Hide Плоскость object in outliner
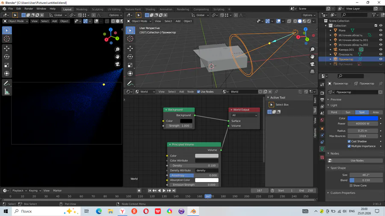The image size is (385, 216). pos(381,54)
